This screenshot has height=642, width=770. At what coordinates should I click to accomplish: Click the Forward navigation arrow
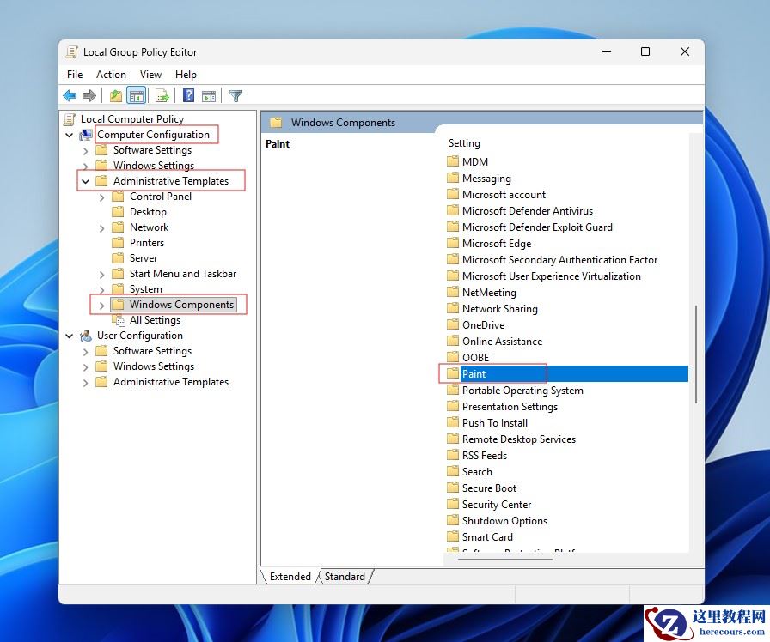click(x=90, y=95)
